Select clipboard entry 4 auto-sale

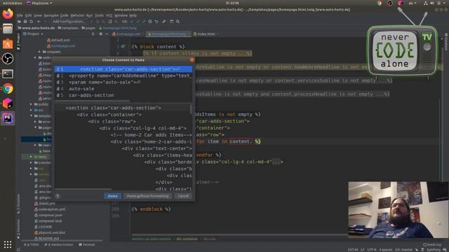coord(123,89)
